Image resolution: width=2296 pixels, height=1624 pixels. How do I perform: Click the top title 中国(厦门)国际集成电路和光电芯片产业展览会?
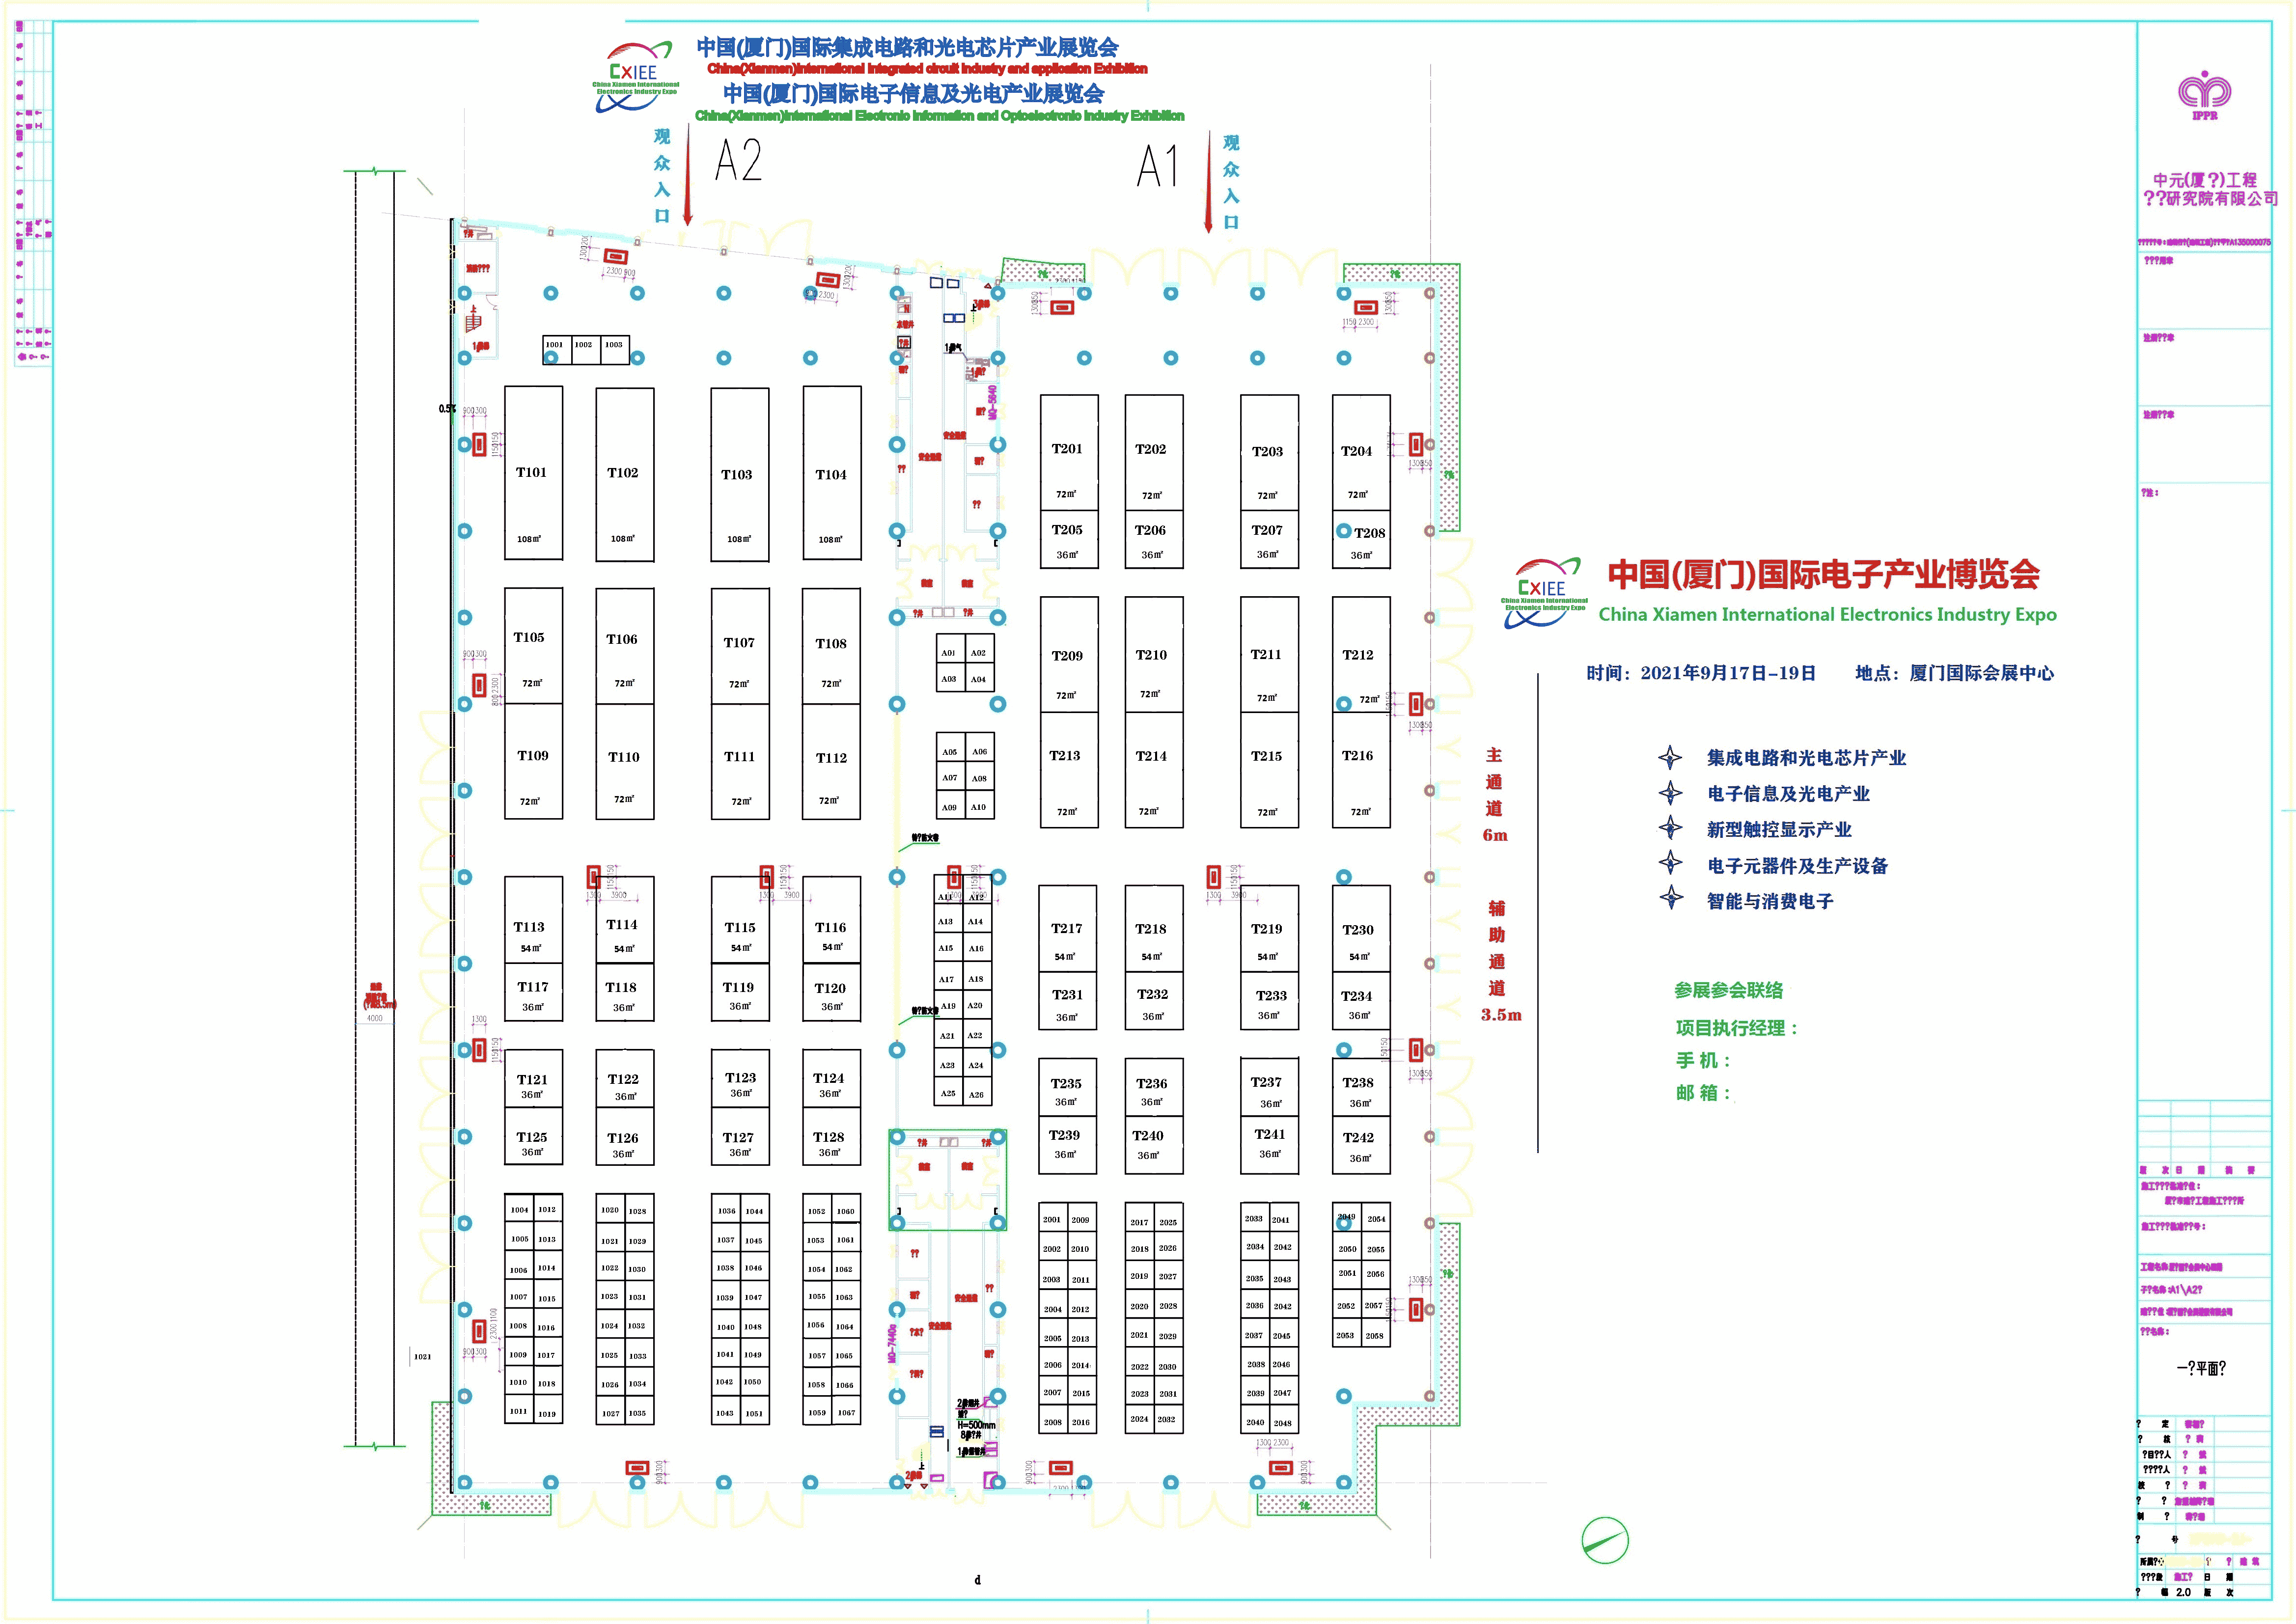(x=907, y=47)
